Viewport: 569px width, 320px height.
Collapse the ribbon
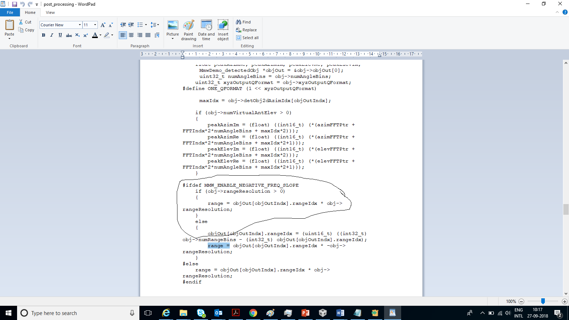tap(557, 12)
